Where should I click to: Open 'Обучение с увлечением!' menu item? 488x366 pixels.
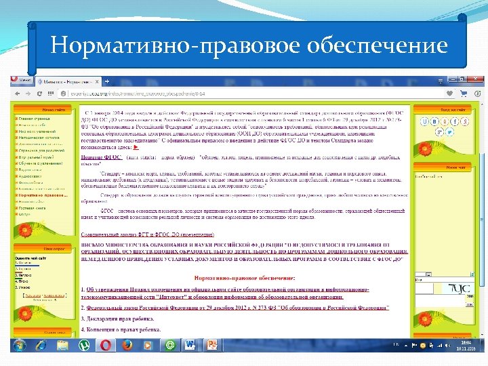(x=41, y=163)
